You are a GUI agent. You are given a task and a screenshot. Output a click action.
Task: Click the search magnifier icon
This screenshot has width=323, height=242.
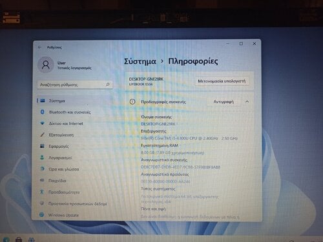coord(108,85)
